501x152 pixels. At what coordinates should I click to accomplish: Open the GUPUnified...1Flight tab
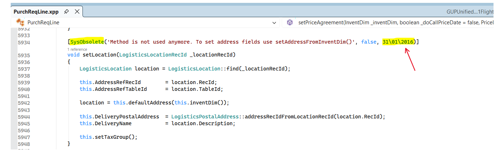470,12
